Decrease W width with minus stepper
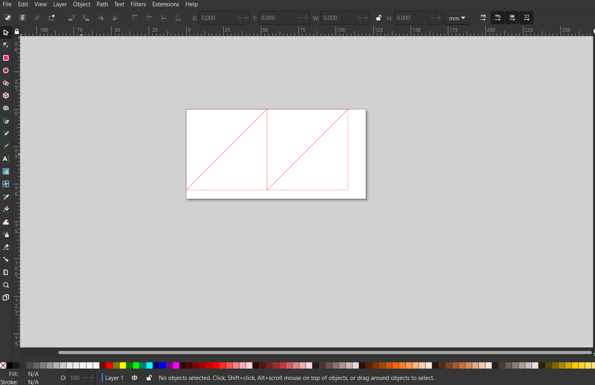This screenshot has width=595, height=385. pyautogui.click(x=359, y=18)
